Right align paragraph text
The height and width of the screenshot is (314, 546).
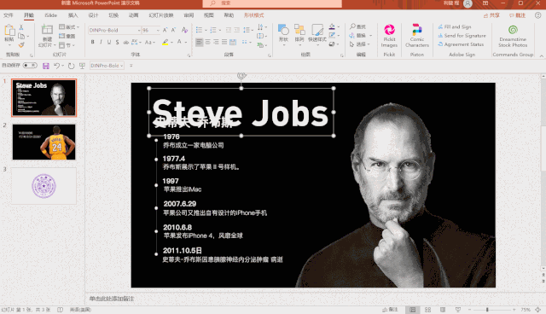click(216, 42)
